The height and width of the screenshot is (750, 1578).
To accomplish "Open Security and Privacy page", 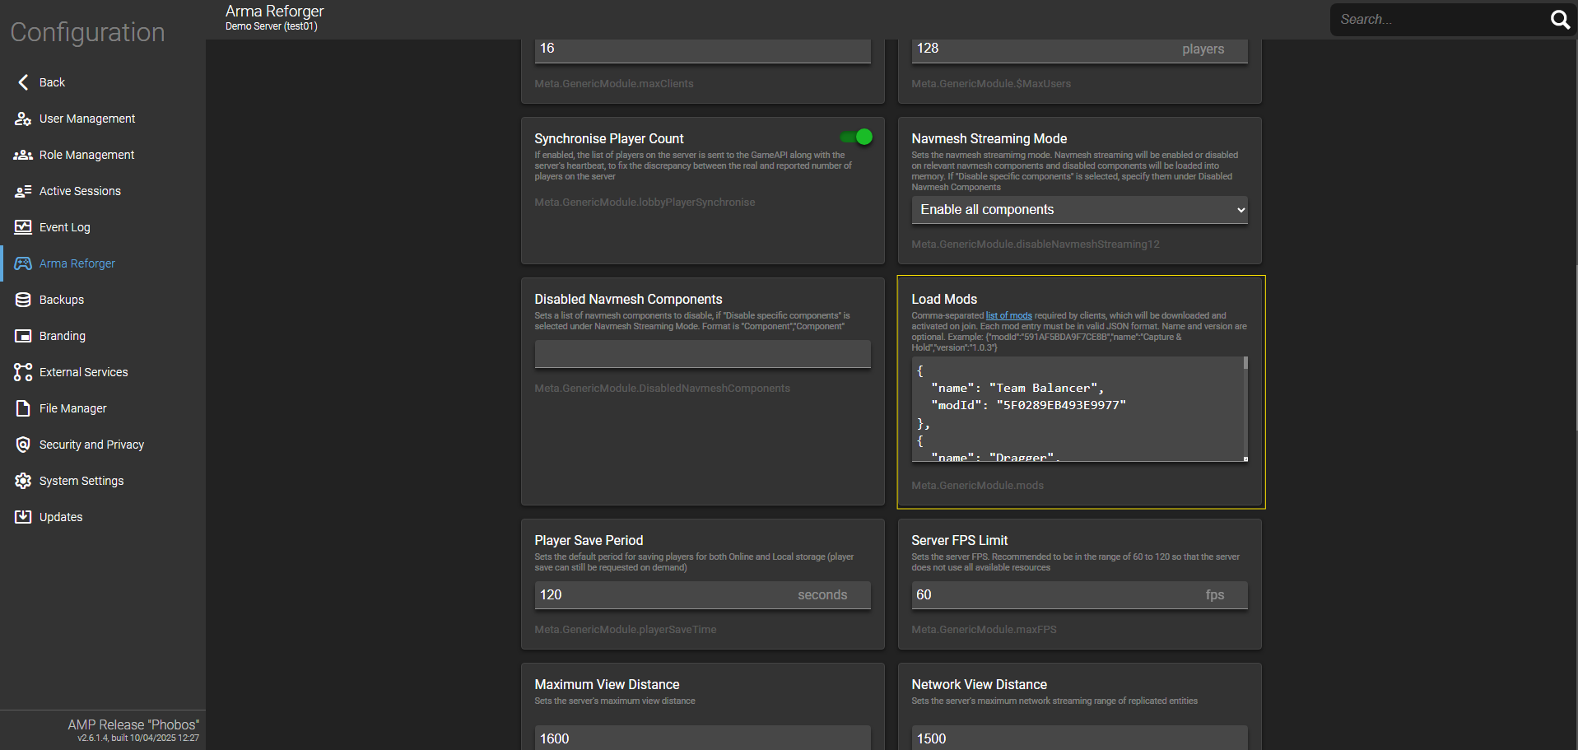I will [x=103, y=445].
